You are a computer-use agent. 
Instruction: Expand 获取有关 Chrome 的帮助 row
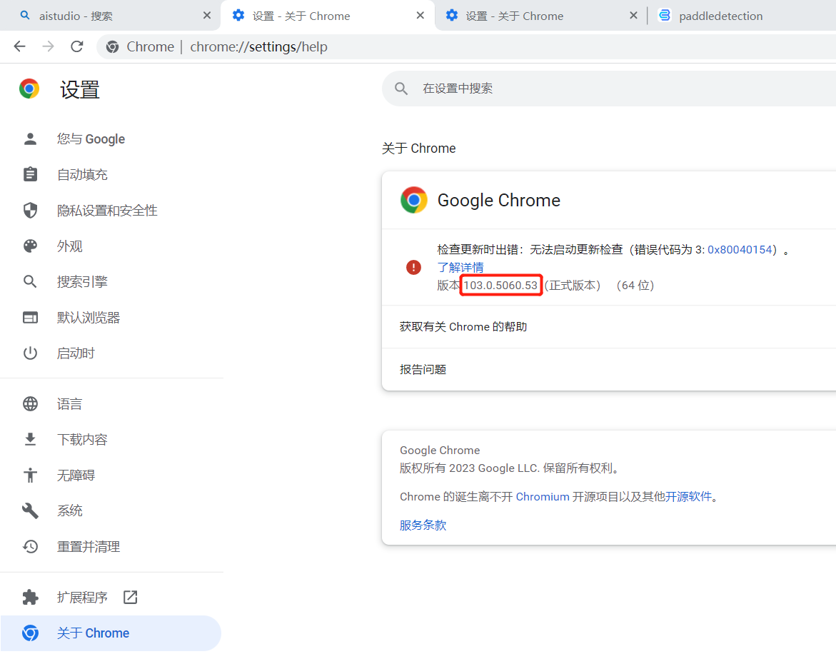click(607, 326)
